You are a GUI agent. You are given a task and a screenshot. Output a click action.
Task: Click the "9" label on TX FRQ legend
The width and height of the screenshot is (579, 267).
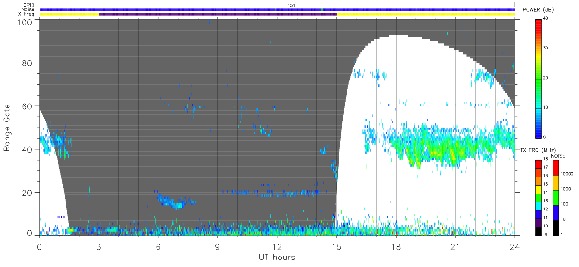point(546,234)
